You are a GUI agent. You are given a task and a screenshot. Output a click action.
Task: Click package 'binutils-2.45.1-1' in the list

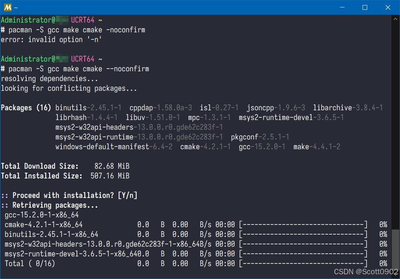[88, 108]
